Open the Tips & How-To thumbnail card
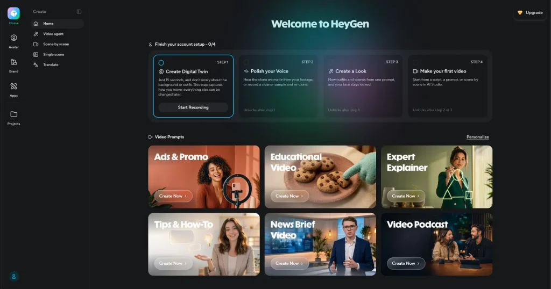Screen dimensions: 551x289 pos(204,244)
